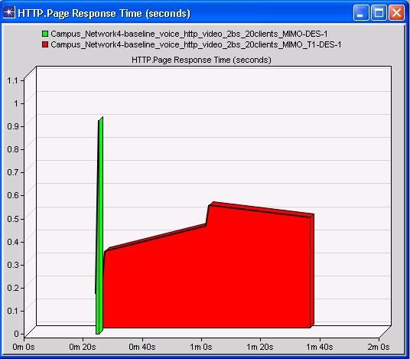Click the 0.6 y-axis label
410x359 pixels.
coord(12,195)
